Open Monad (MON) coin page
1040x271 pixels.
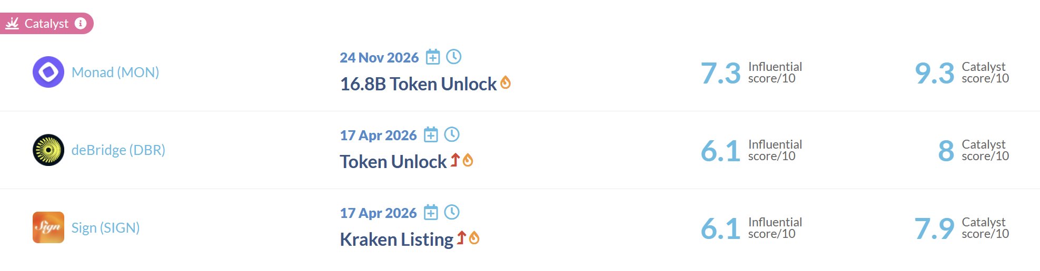pos(115,72)
